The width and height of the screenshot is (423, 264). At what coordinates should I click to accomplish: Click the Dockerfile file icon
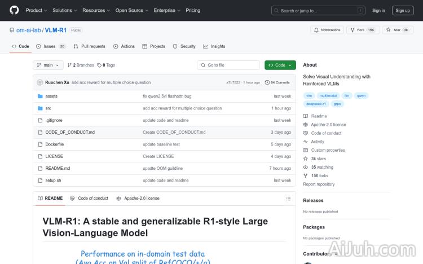click(x=40, y=144)
